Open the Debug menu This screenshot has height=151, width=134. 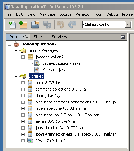(x=112, y=14)
